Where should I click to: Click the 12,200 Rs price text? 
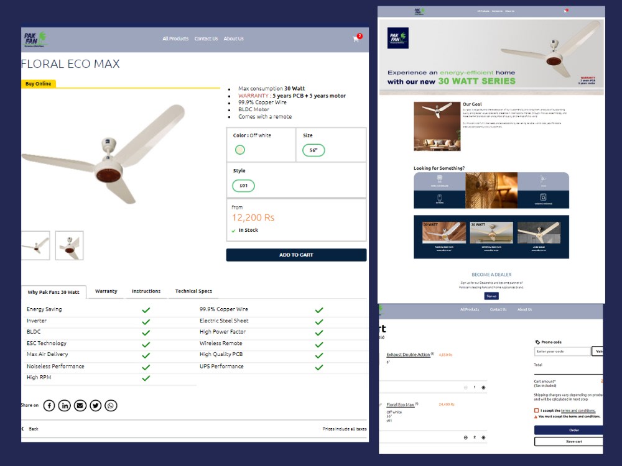(x=253, y=217)
